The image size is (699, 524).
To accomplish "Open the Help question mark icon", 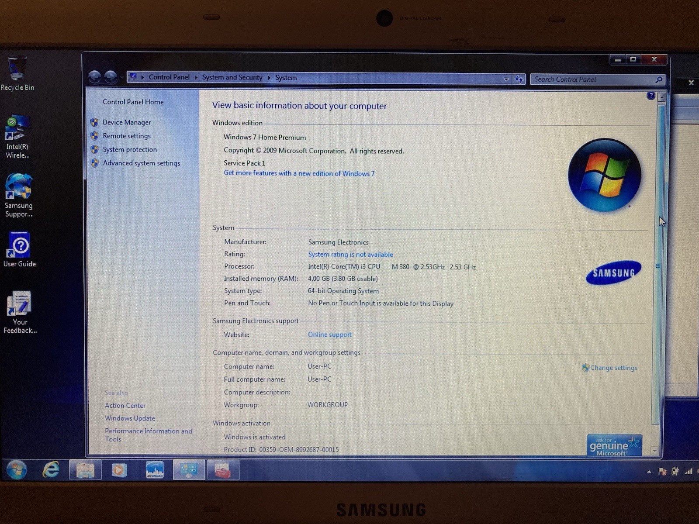I will (651, 96).
